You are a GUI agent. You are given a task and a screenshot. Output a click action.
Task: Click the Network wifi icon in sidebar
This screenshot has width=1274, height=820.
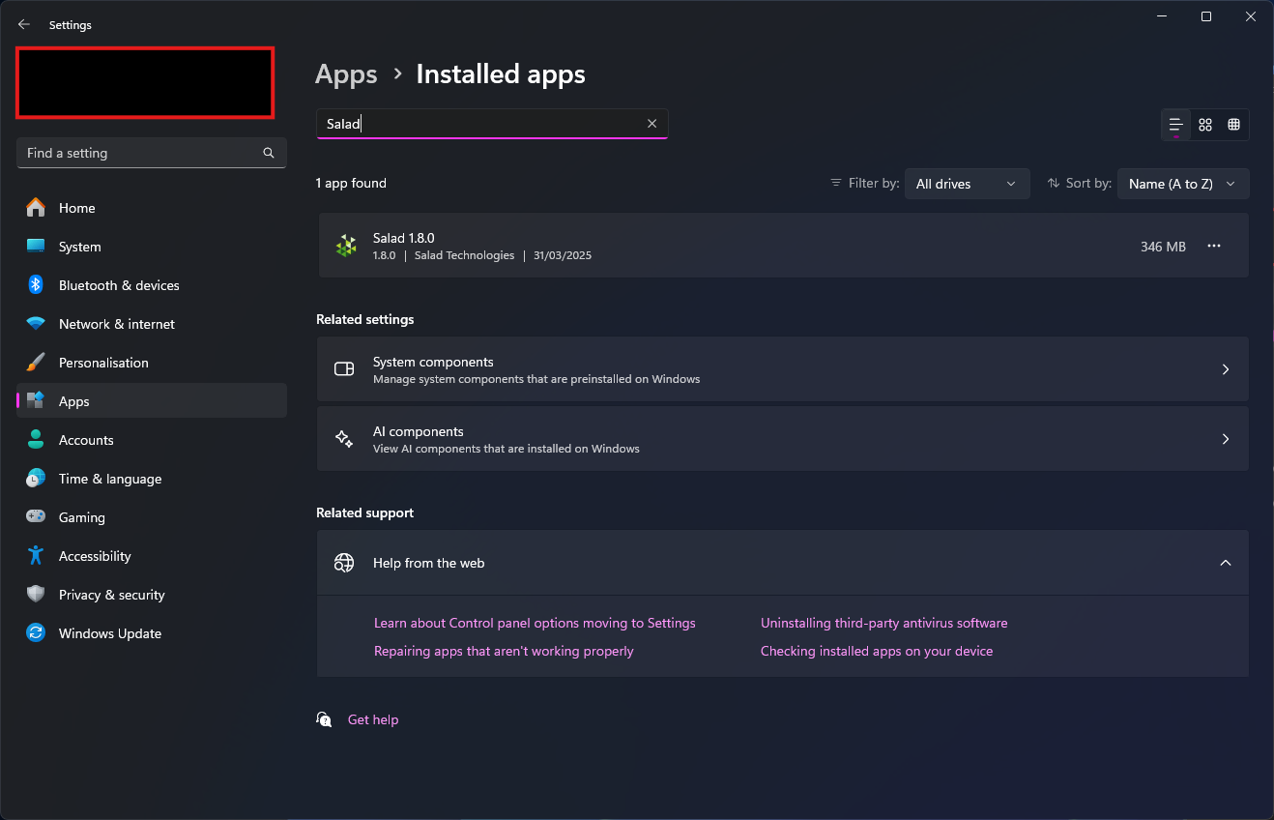[x=36, y=324]
